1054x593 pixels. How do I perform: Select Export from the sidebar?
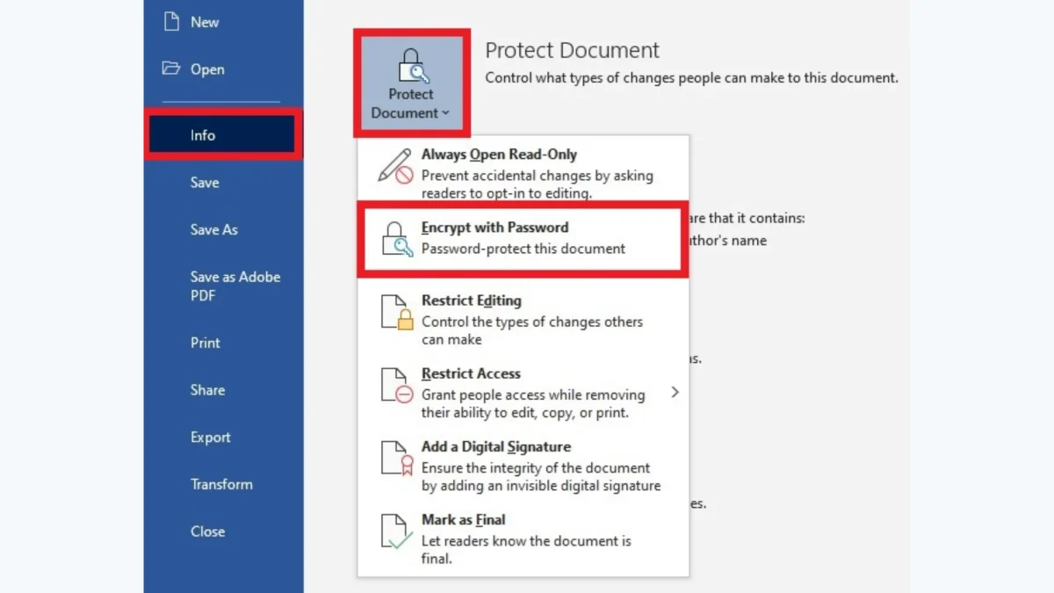pyautogui.click(x=210, y=438)
